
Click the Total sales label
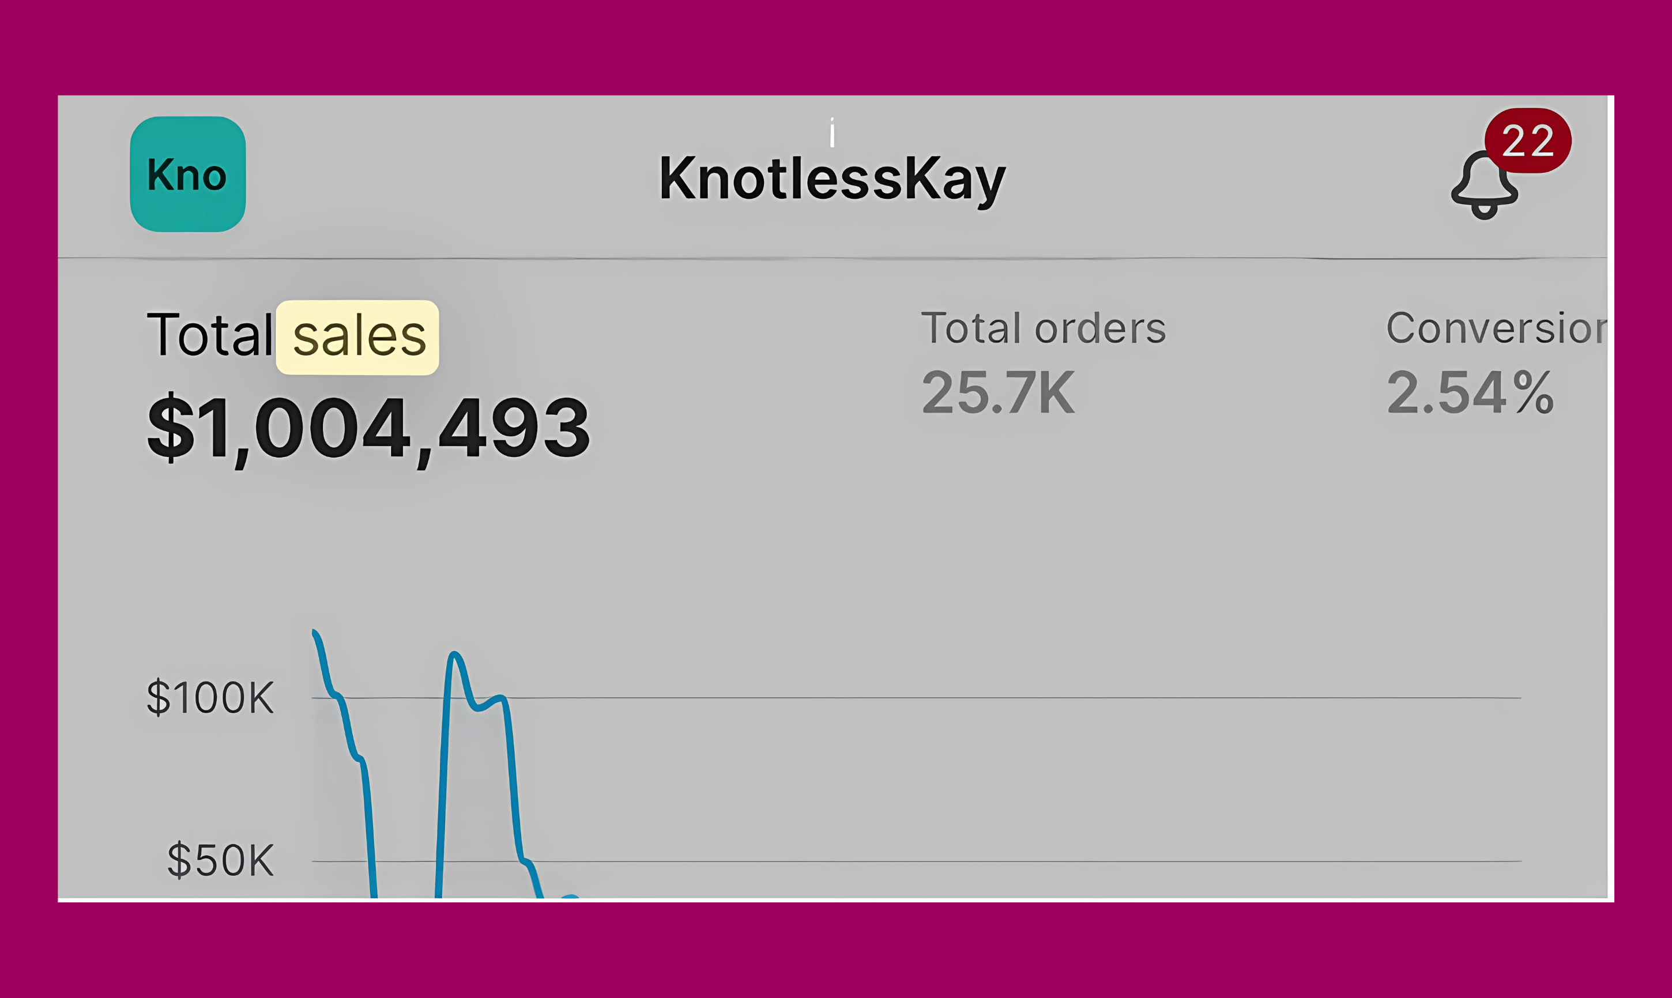287,335
